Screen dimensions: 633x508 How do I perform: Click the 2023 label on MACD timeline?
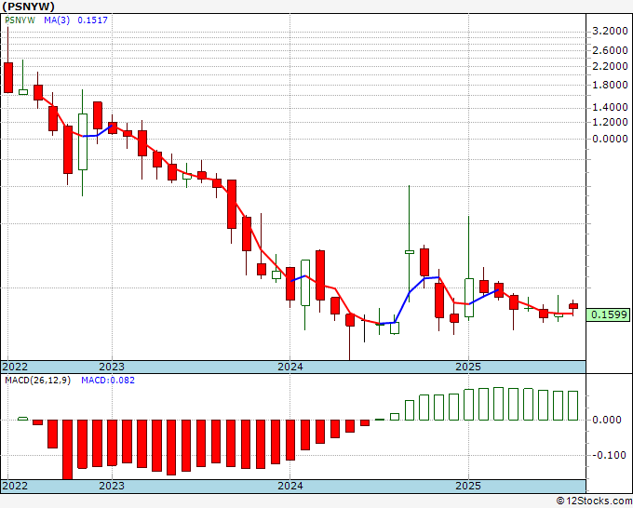pos(112,486)
